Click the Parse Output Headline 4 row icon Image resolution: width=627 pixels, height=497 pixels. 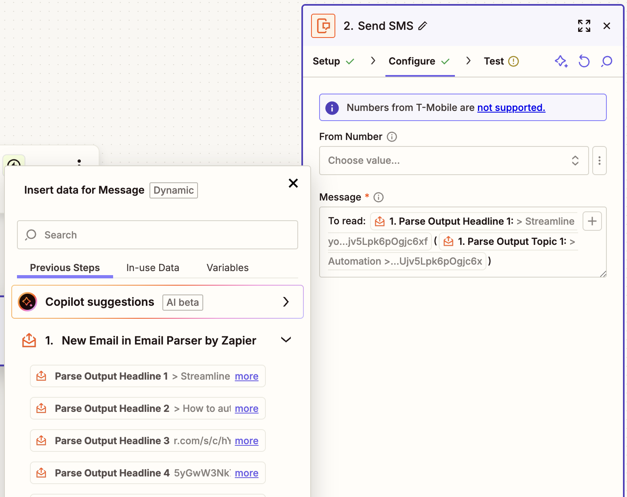click(41, 473)
